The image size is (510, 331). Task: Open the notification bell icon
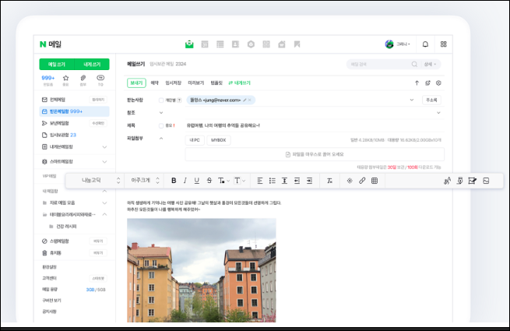425,44
